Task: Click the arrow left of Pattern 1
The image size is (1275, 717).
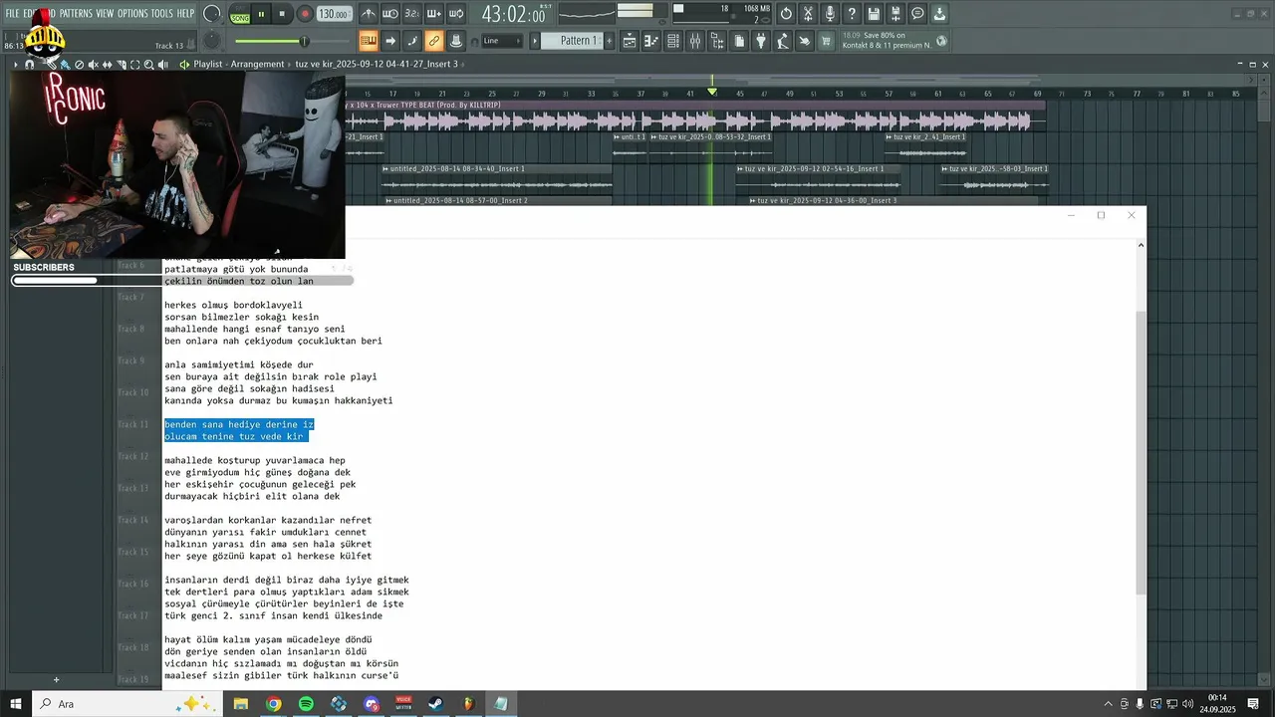Action: tap(535, 41)
